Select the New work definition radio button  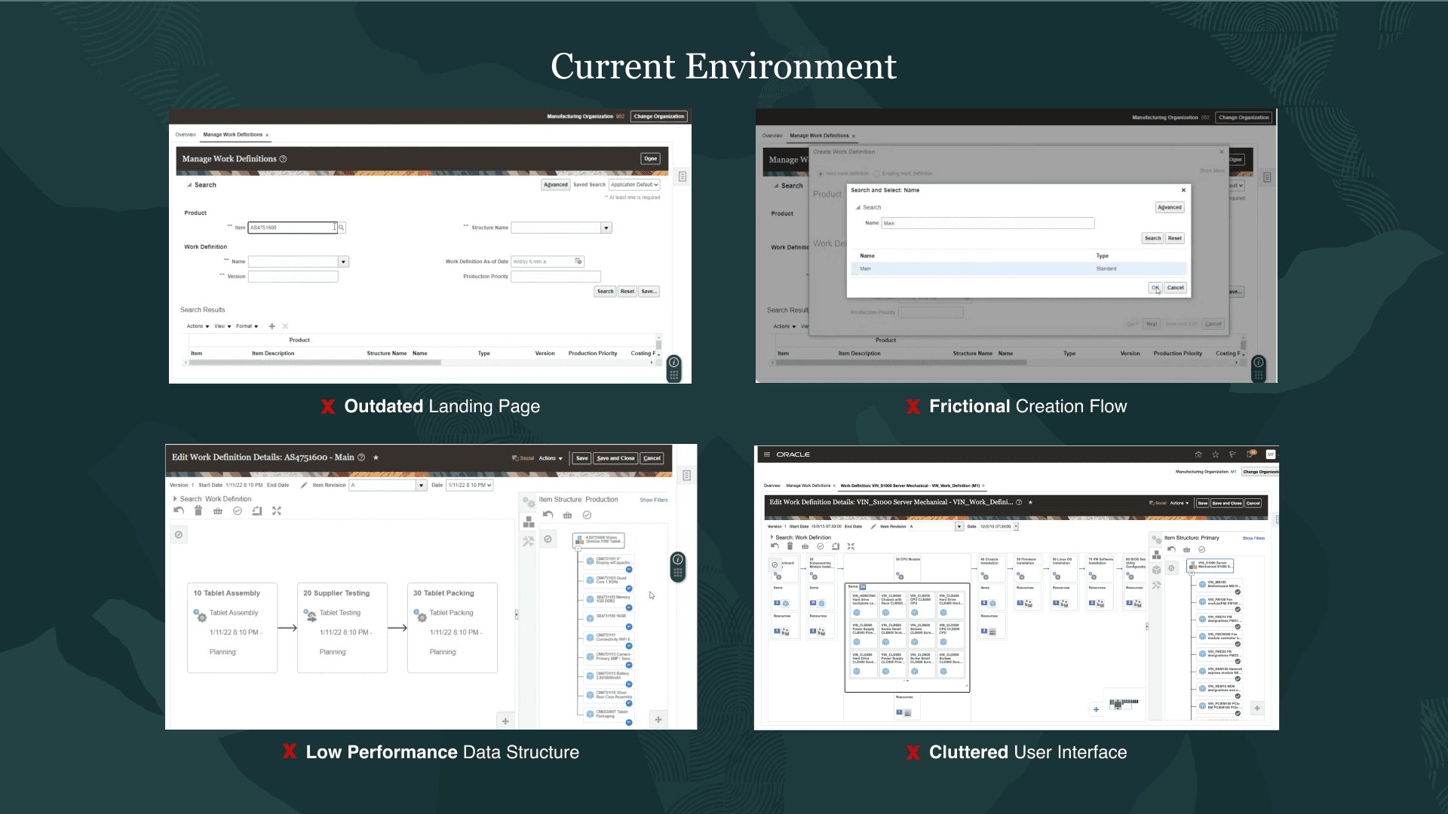(821, 173)
